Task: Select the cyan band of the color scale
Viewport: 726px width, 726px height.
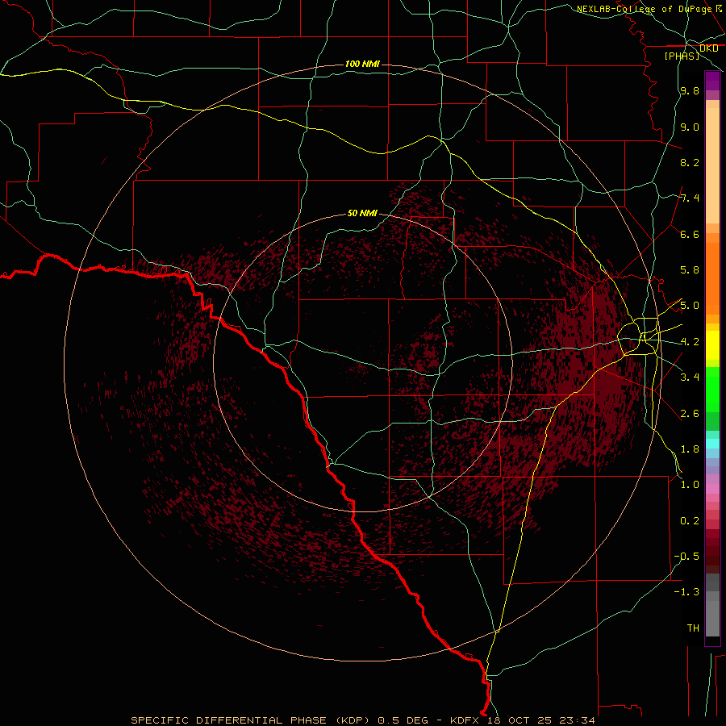Action: click(x=712, y=444)
